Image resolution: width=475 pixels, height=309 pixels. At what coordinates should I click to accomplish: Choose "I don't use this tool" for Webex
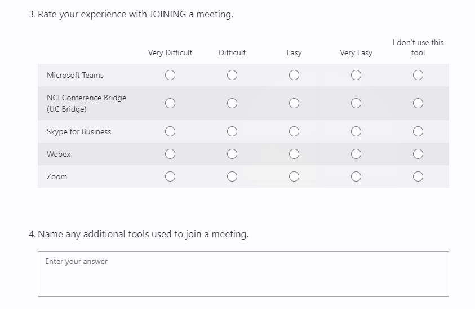418,154
